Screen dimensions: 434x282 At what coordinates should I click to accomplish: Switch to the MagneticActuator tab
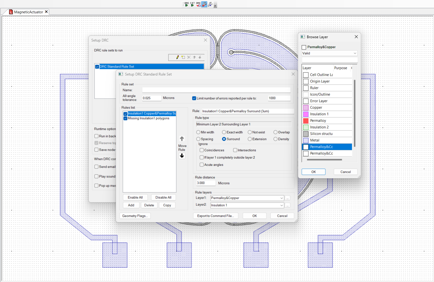[x=28, y=12]
